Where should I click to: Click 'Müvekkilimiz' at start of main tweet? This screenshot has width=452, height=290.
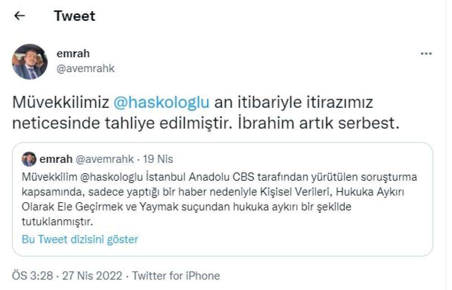coord(61,102)
